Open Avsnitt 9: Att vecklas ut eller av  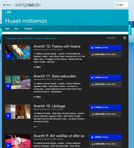click(59, 136)
